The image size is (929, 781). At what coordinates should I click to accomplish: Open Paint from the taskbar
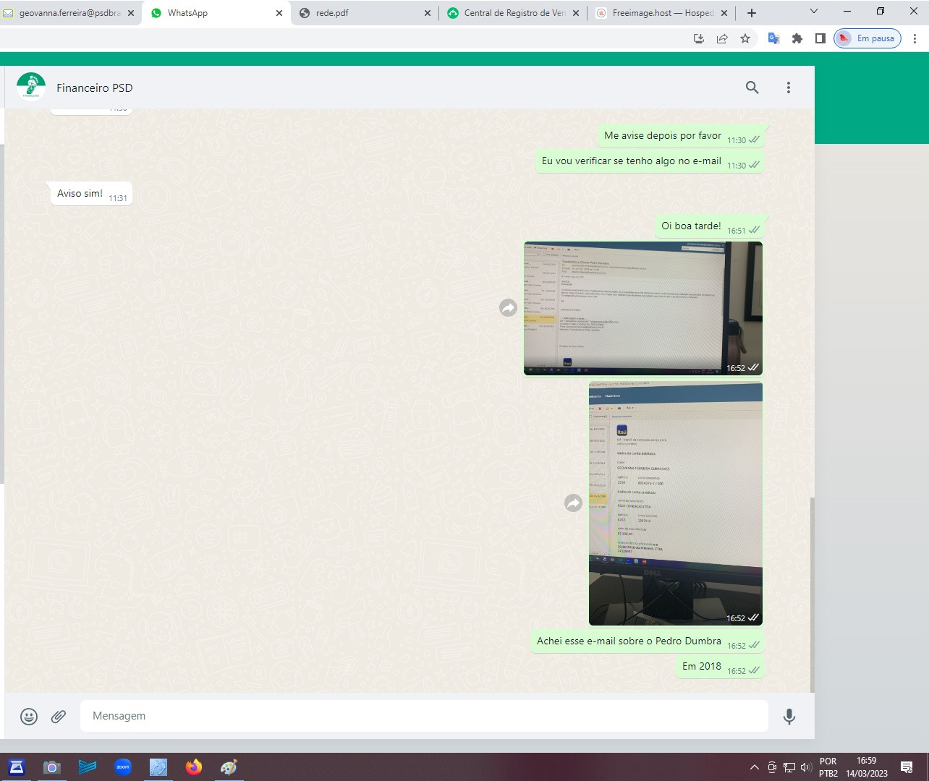(229, 767)
